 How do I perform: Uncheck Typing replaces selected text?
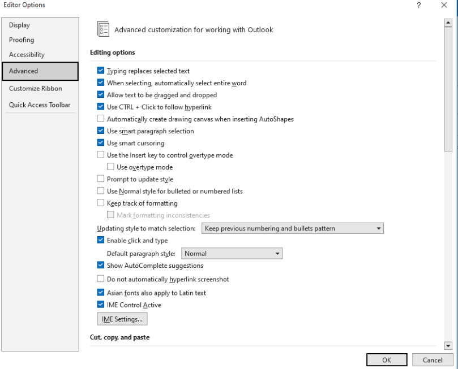(x=100, y=71)
